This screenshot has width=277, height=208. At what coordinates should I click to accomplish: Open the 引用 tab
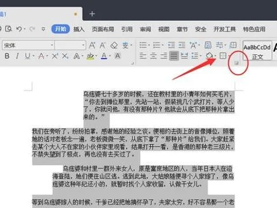(127, 29)
